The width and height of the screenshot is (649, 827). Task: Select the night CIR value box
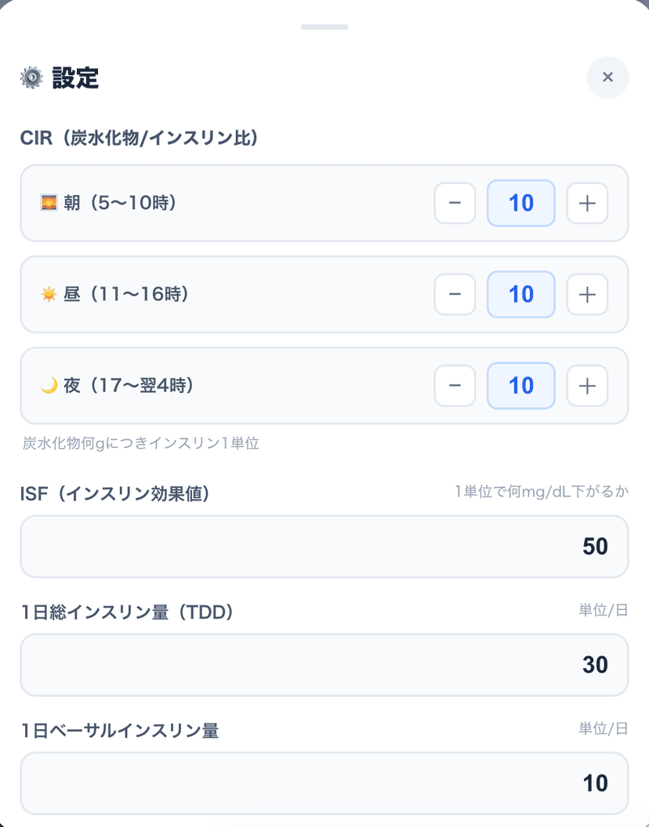coord(520,386)
